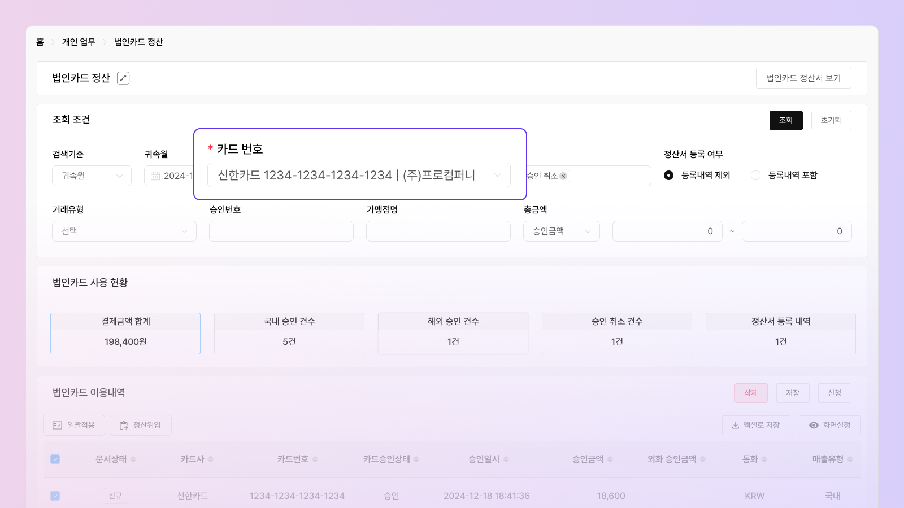Click the 정산위임 delegate button
Screen dimensions: 904x508
click(x=141, y=425)
